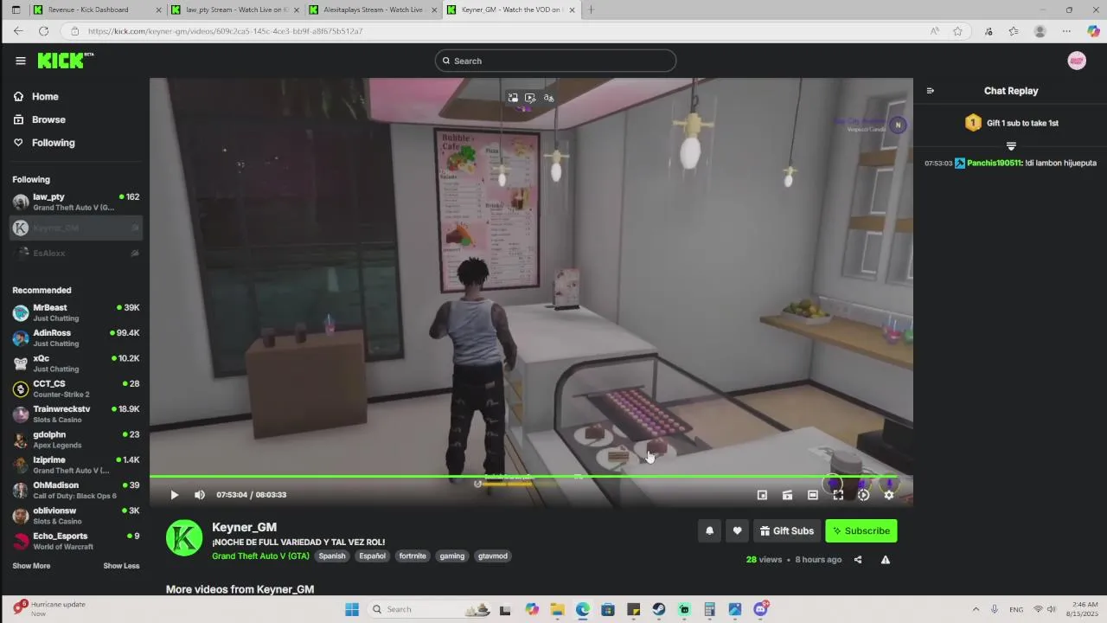Expand the gift leaderboard chevron in chat
This screenshot has width=1107, height=623.
click(1011, 146)
